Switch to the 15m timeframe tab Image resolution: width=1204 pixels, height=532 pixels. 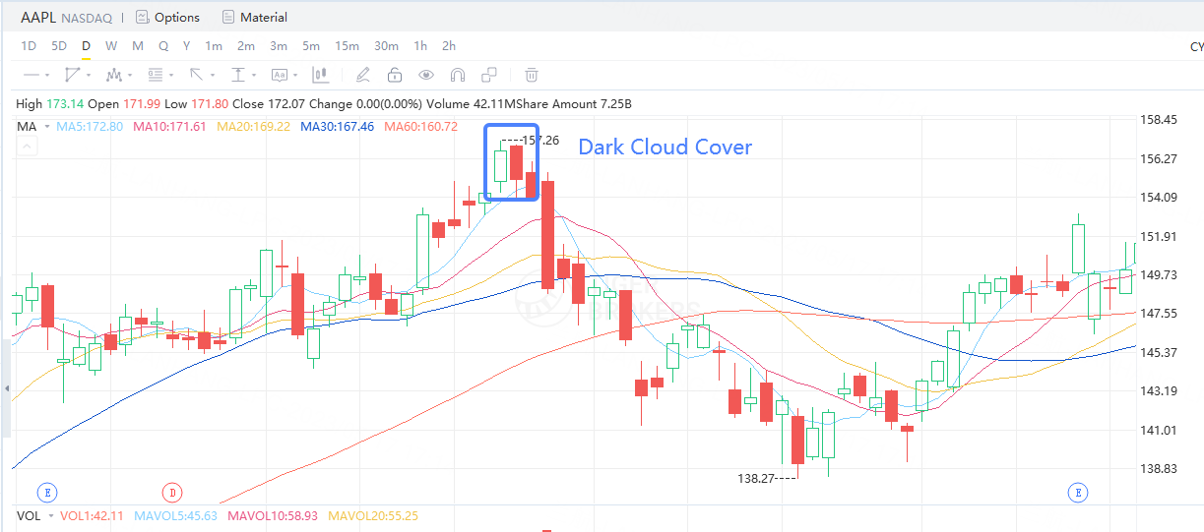347,46
